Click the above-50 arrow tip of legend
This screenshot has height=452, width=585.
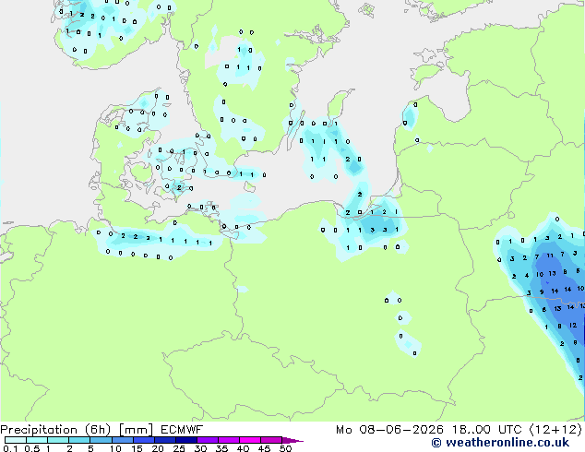click(x=292, y=440)
